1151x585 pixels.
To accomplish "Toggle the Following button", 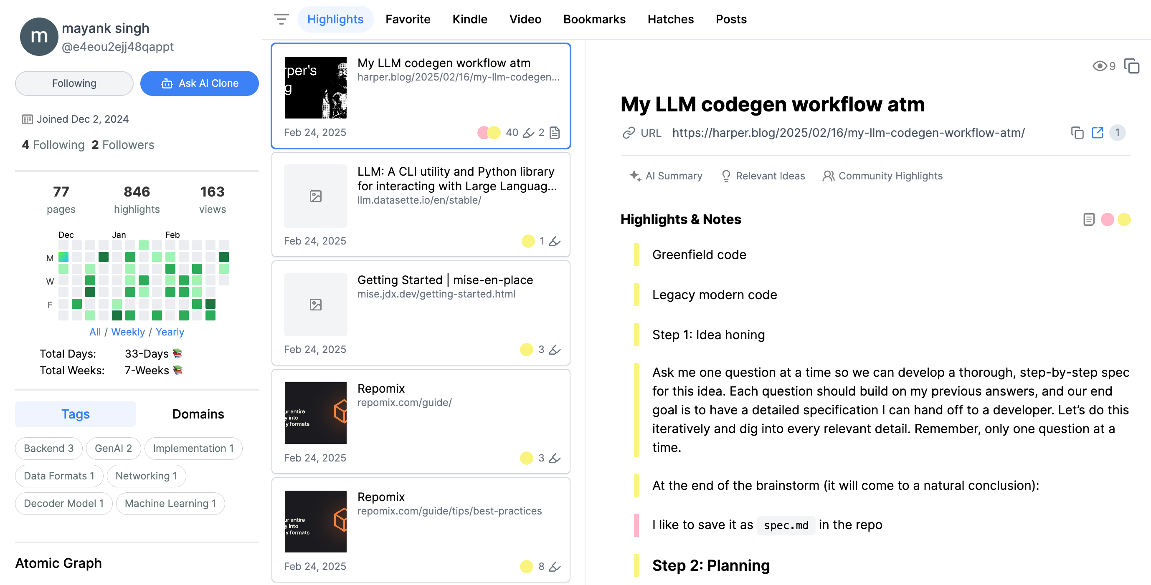I will coord(74,83).
